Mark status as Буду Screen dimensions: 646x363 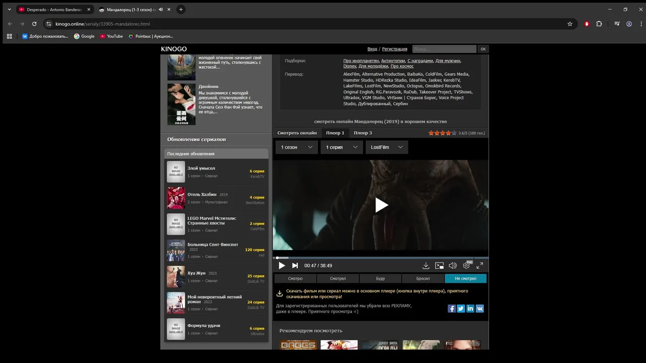381,278
